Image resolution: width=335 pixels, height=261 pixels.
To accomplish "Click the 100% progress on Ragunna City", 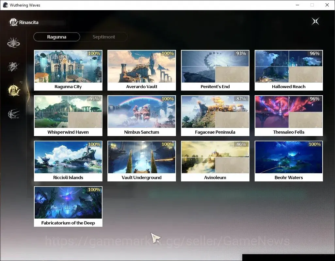I will [94, 54].
